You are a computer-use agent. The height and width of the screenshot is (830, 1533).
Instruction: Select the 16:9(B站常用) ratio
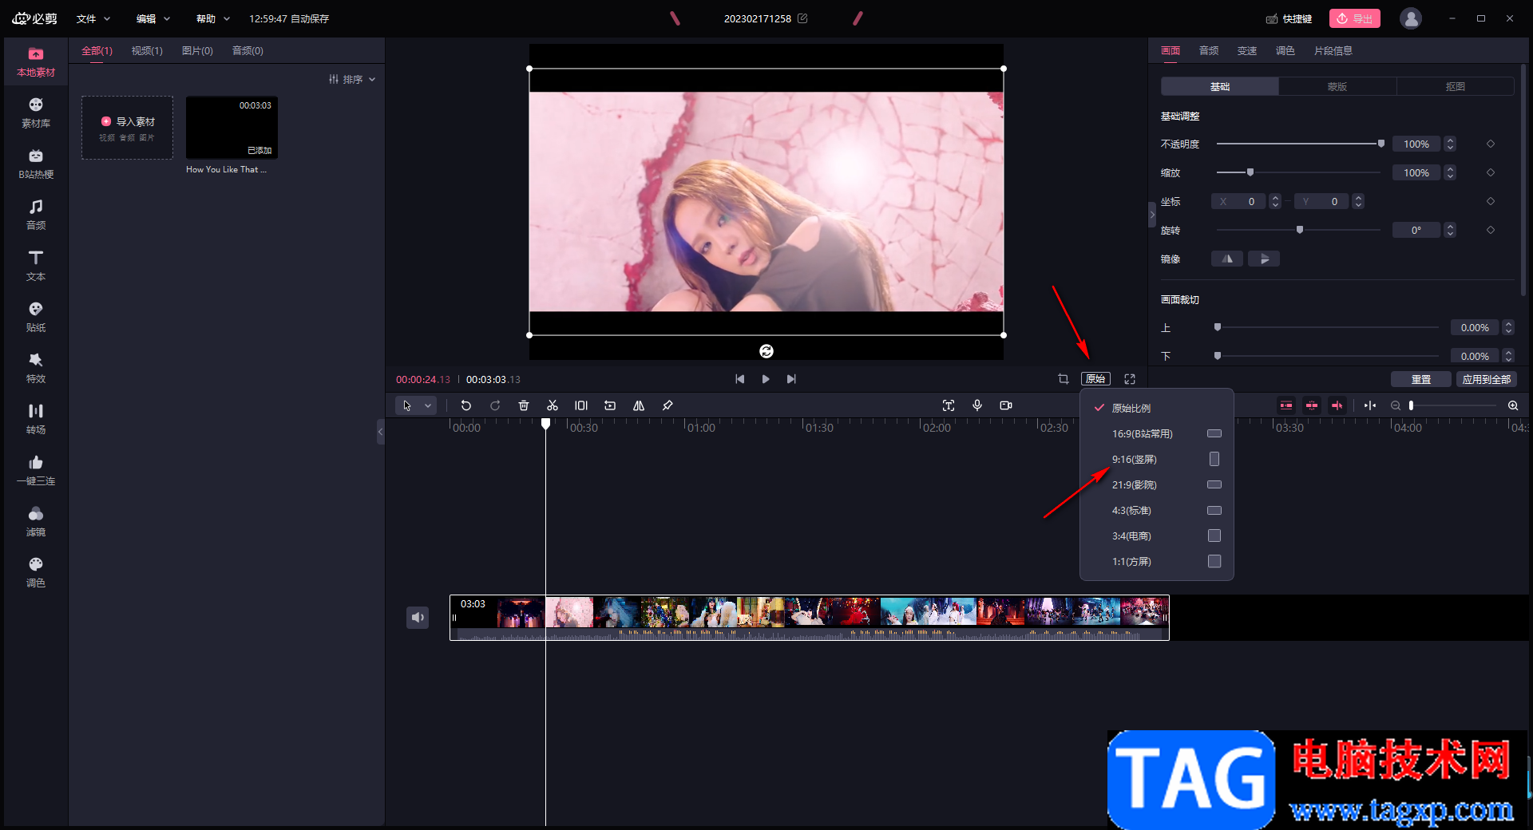click(x=1157, y=433)
